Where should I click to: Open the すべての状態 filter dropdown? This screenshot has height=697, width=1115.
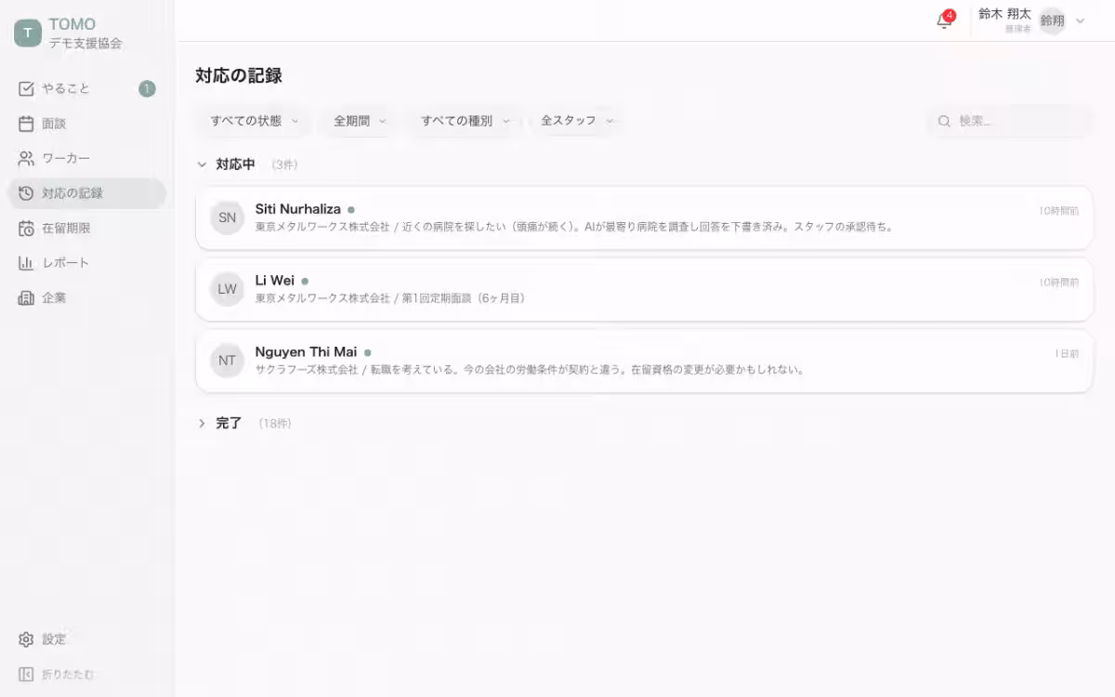click(252, 121)
